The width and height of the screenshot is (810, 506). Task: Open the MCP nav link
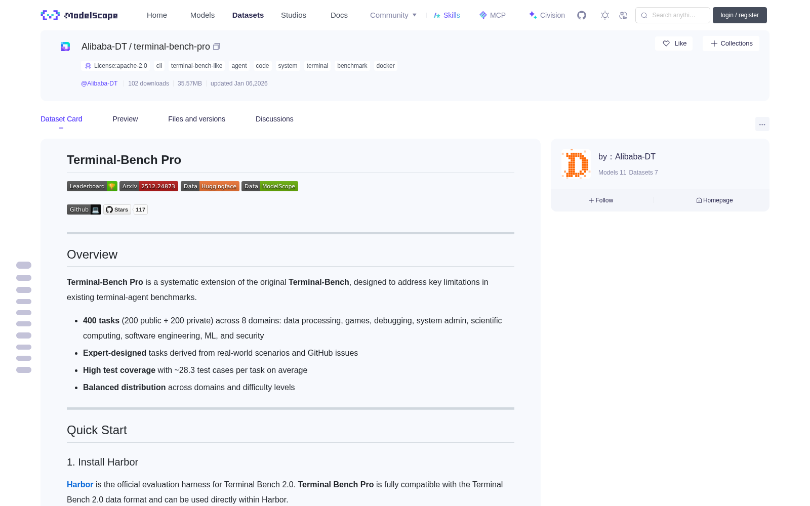pyautogui.click(x=493, y=15)
